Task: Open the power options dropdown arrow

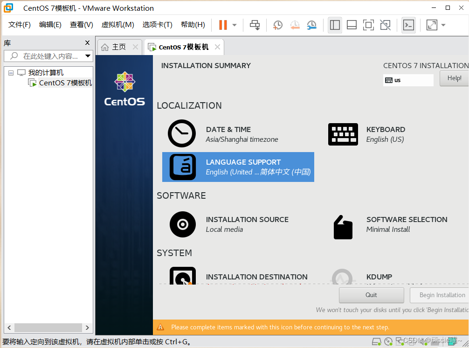Action: [234, 25]
